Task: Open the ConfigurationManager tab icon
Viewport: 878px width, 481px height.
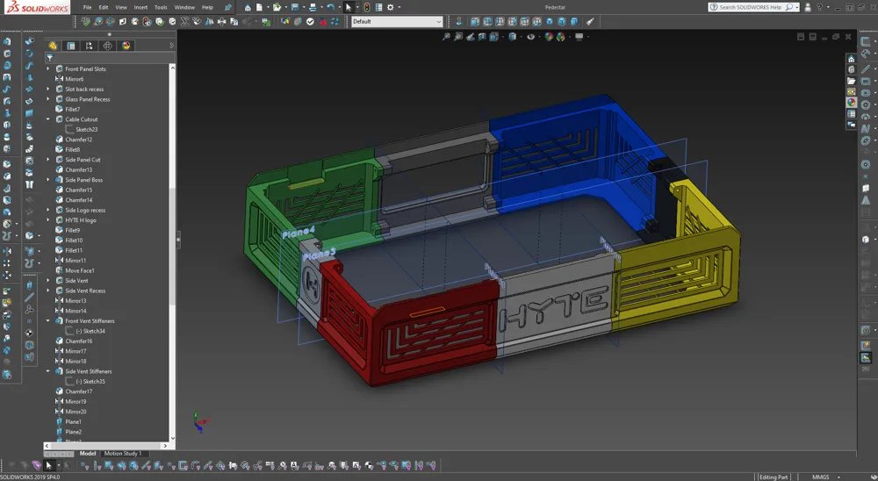Action: point(89,46)
